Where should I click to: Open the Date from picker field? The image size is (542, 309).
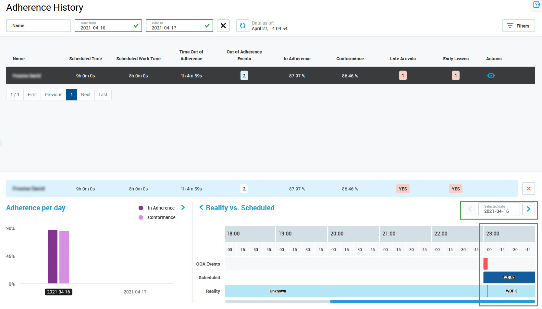pyautogui.click(x=108, y=26)
